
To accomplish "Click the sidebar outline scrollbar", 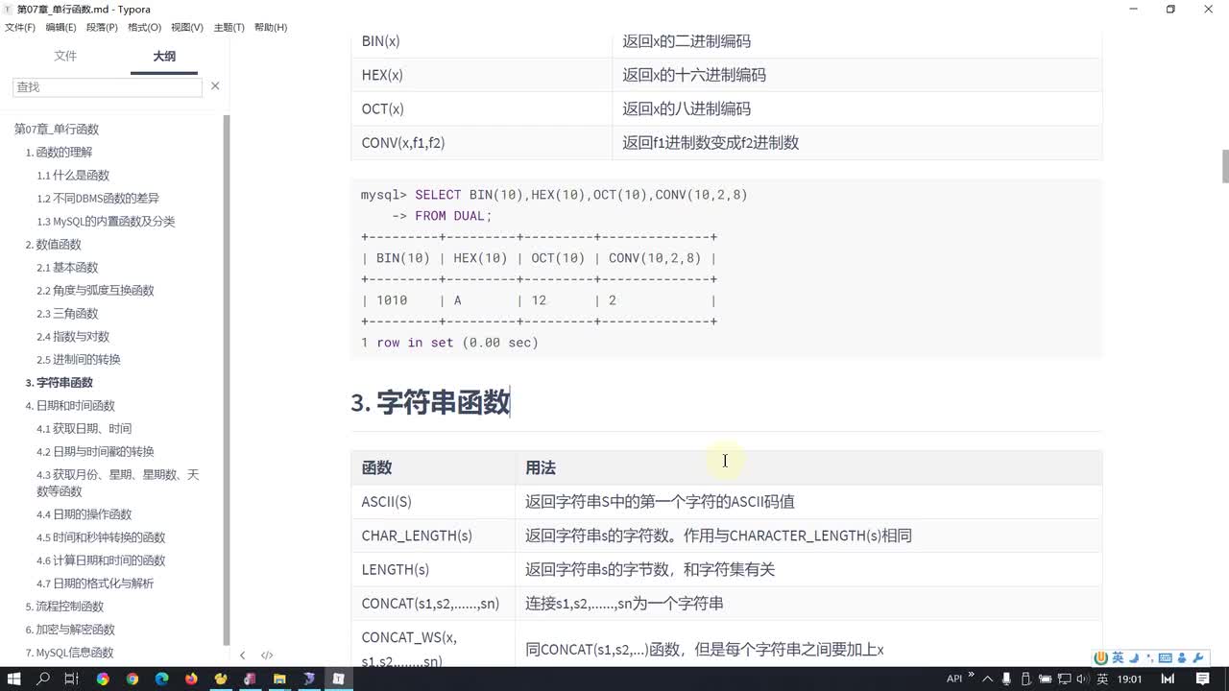I will coord(227,379).
